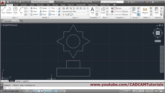Expand the Layers panel

(x=75, y=18)
